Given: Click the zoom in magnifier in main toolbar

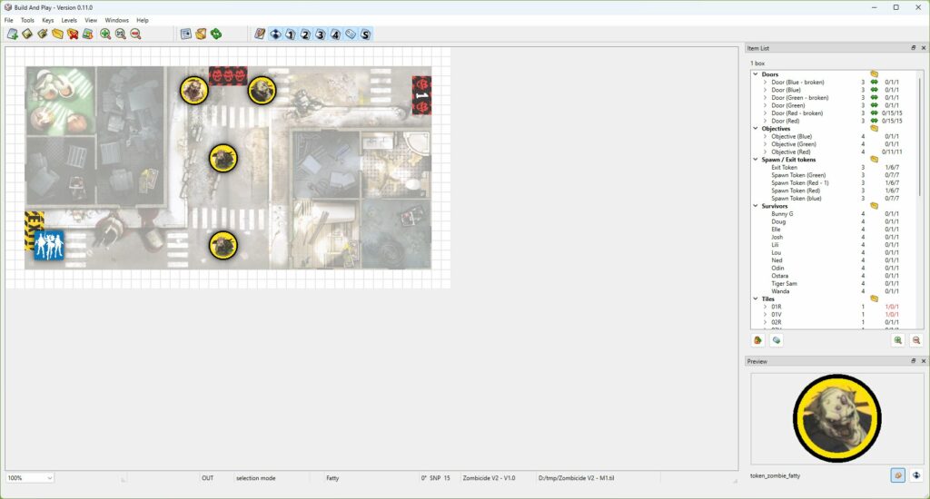Looking at the screenshot, I should click(x=105, y=34).
